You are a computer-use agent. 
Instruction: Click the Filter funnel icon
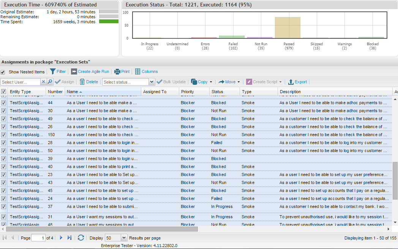(53, 71)
